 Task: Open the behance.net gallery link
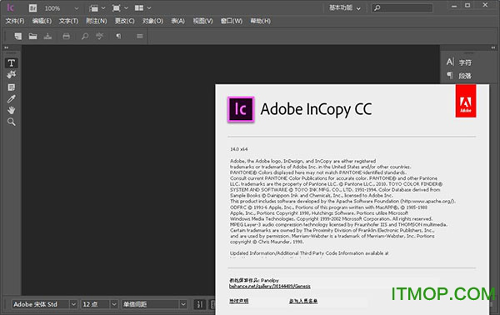[270, 287]
